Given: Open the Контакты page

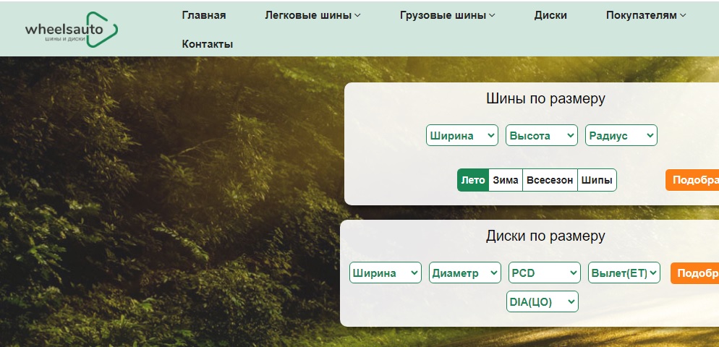Looking at the screenshot, I should tap(208, 44).
